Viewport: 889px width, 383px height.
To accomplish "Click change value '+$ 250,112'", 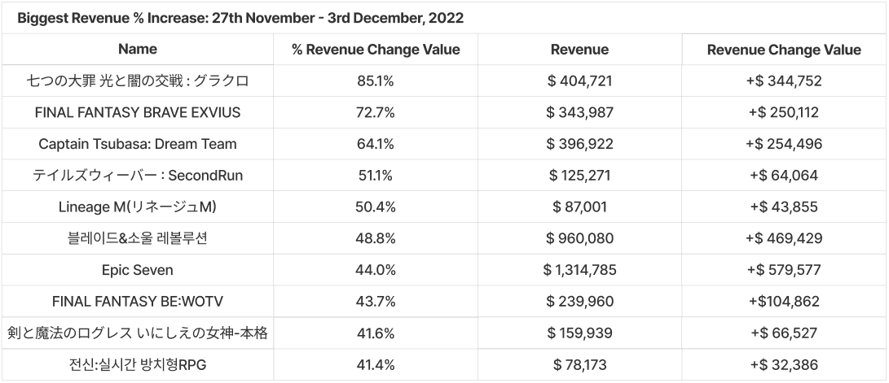I will (784, 112).
